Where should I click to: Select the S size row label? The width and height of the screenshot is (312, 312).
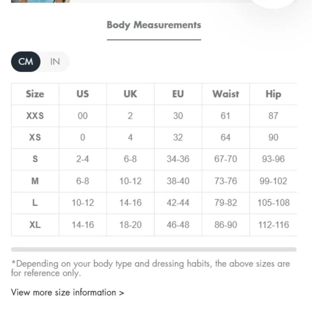(x=35, y=159)
